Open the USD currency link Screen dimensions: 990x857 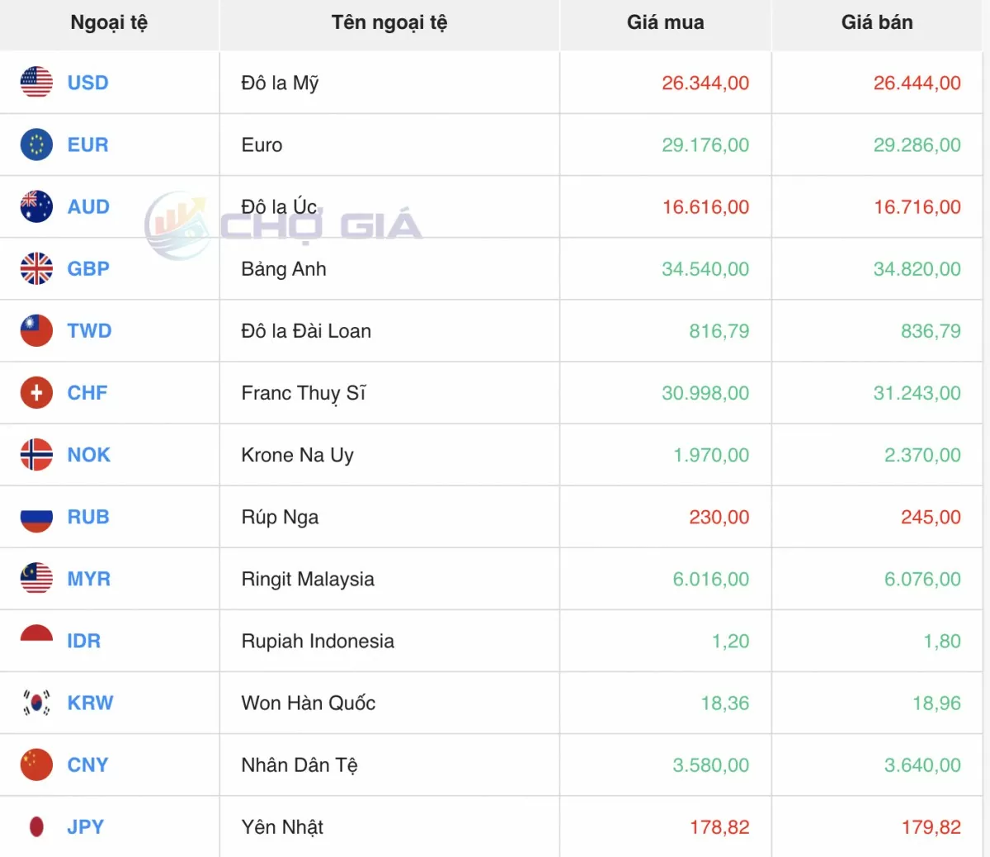click(87, 83)
